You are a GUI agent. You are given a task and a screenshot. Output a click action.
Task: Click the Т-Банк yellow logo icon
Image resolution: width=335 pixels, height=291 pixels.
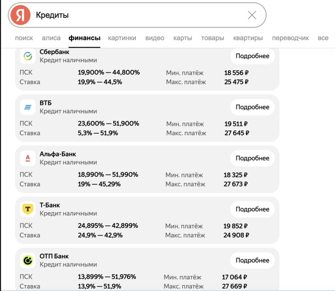pos(28,209)
